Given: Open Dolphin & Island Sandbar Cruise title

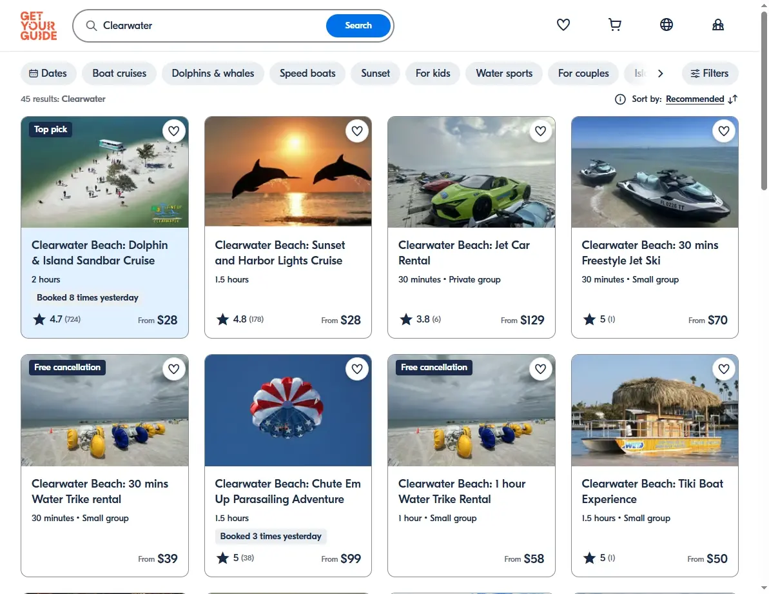Looking at the screenshot, I should (99, 253).
